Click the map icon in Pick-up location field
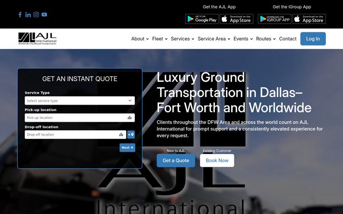Screen dimensions: 343x214 pos(130,118)
